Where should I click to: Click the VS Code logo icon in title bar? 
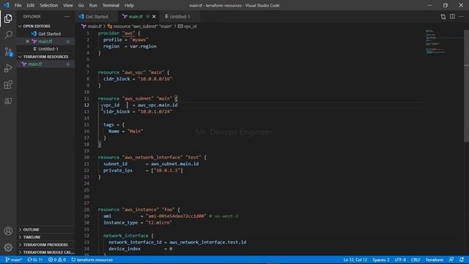pos(7,5)
